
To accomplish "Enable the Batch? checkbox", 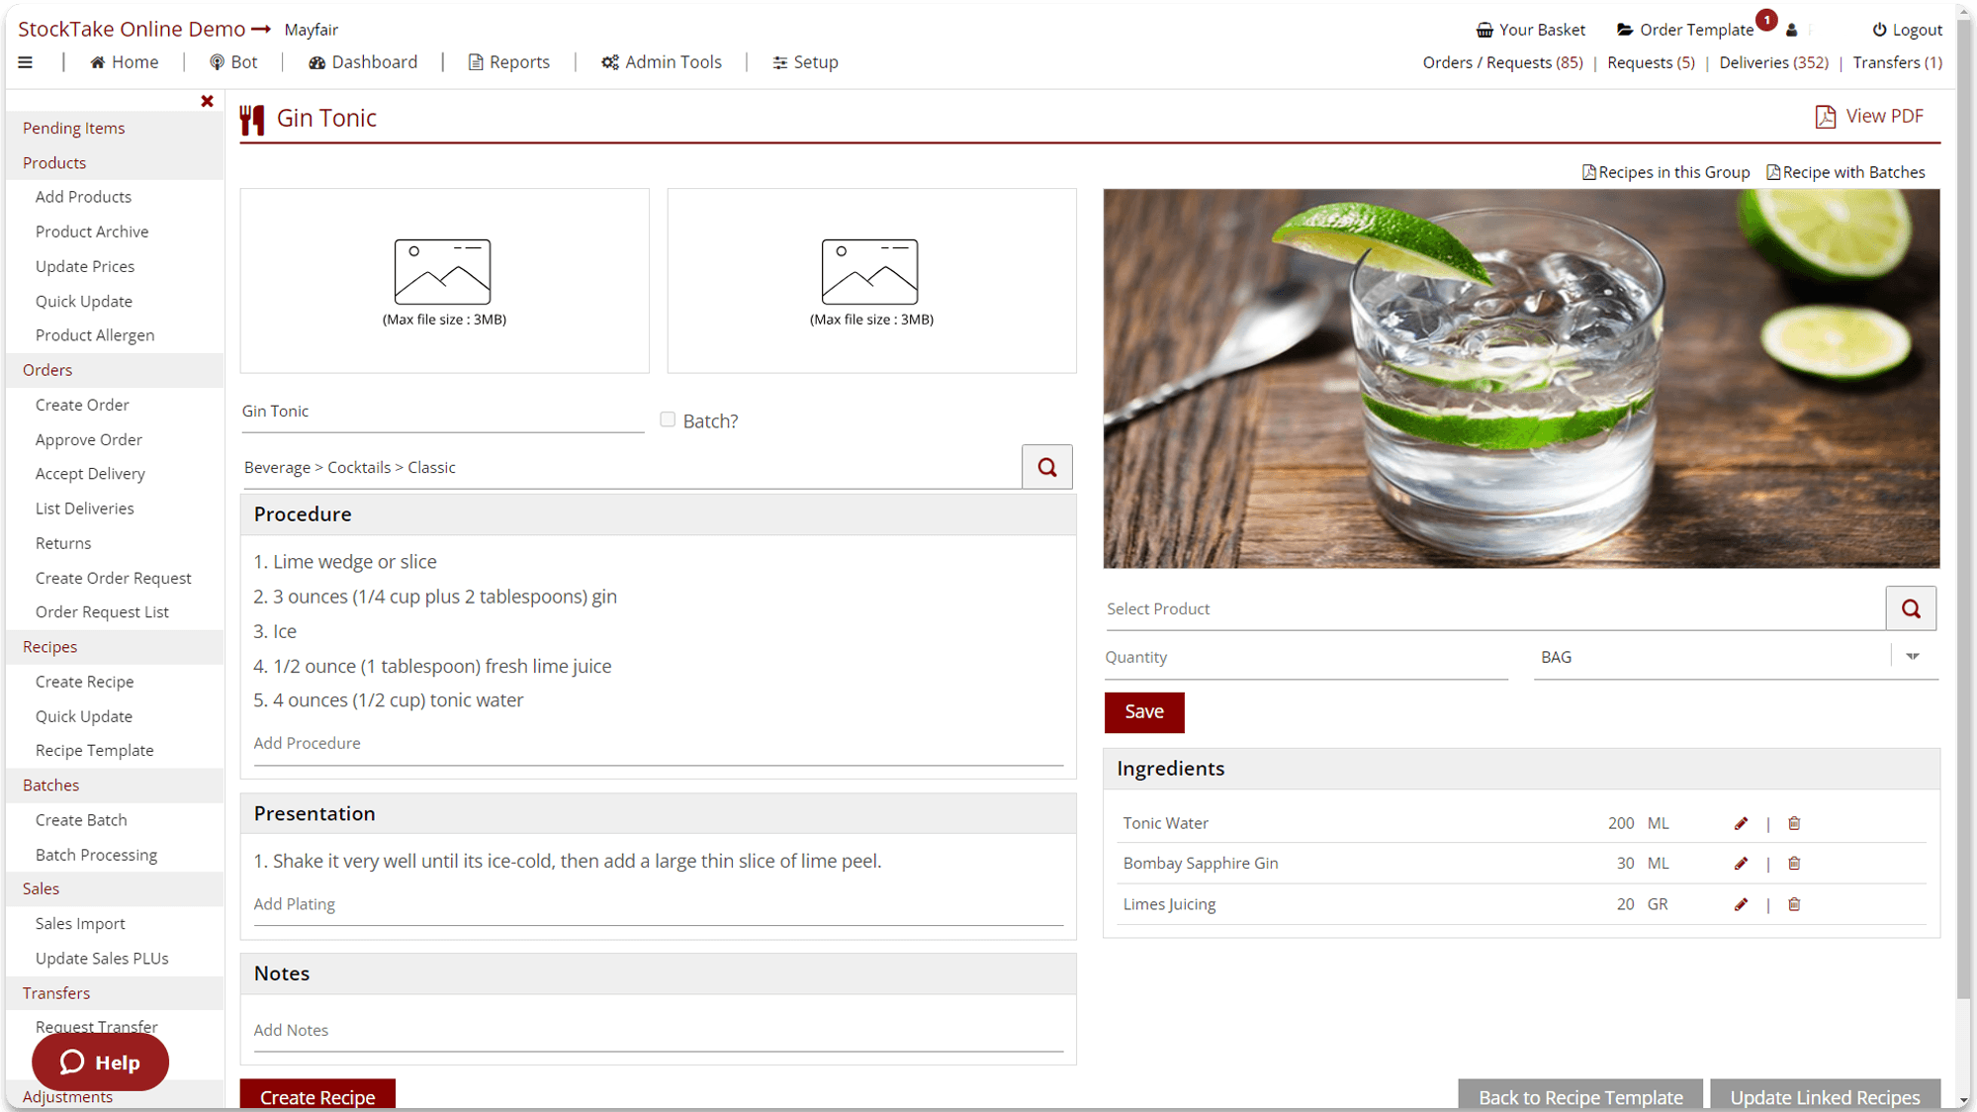I will (x=668, y=419).
